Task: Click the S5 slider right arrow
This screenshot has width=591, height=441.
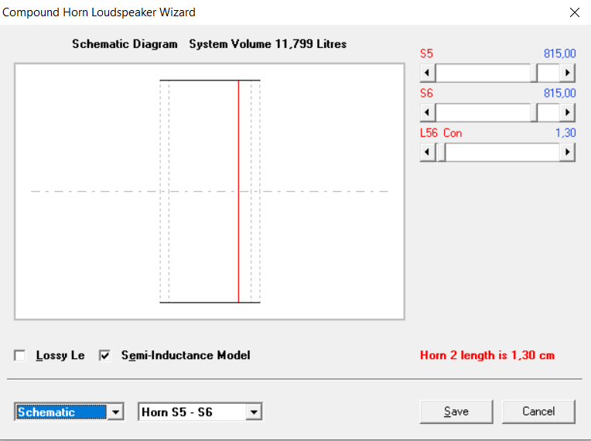Action: [567, 73]
